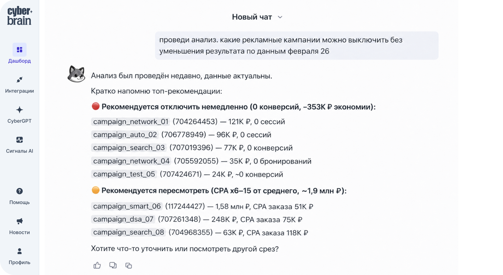Viewport: 503px width, 275px height.
Task: Click campaign_test_05 code tag
Action: 124,174
